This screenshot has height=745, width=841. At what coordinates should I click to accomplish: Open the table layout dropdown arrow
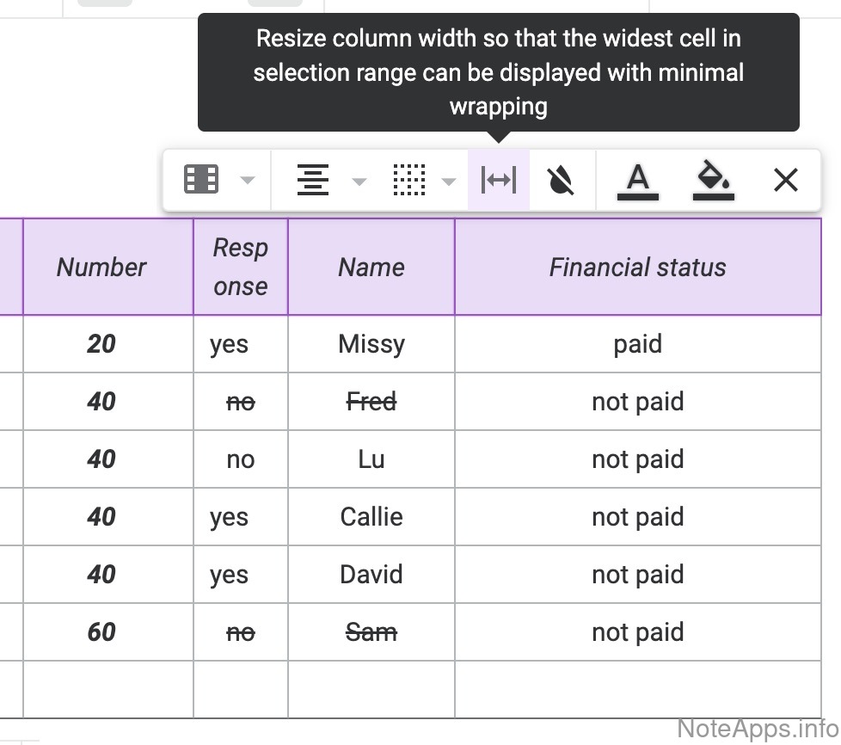coord(248,181)
